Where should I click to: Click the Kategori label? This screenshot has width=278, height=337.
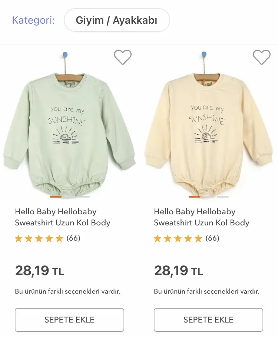point(33,20)
